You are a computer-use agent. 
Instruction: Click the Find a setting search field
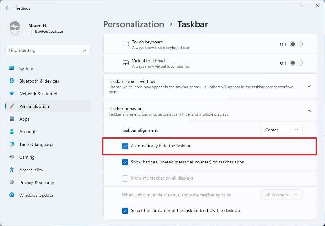(48, 50)
